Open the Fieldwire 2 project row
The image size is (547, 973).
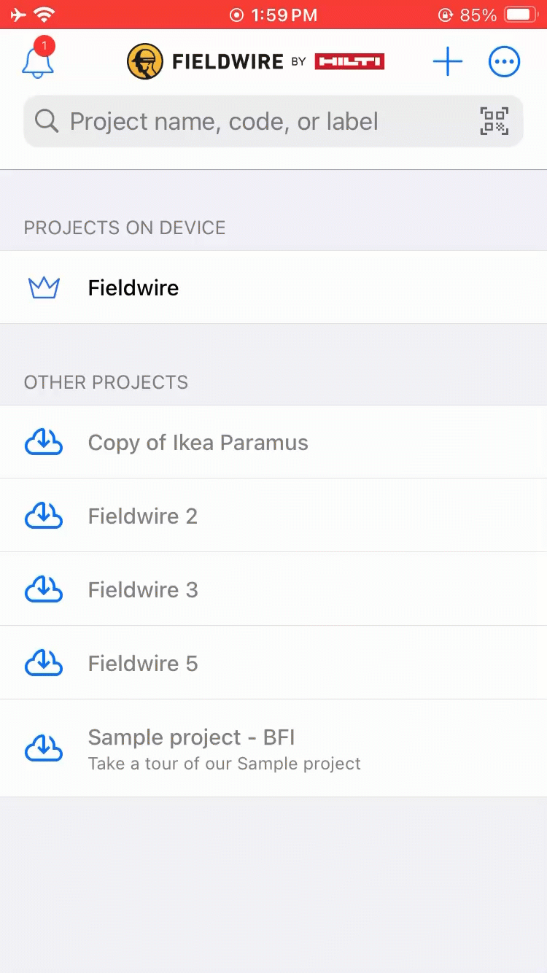tap(143, 516)
